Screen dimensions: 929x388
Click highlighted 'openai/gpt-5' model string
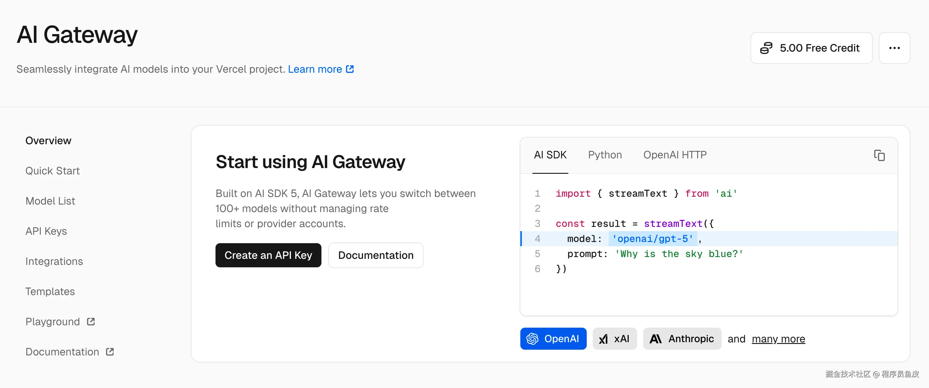(653, 239)
